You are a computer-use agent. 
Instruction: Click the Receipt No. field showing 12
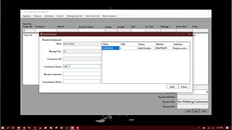82,51
